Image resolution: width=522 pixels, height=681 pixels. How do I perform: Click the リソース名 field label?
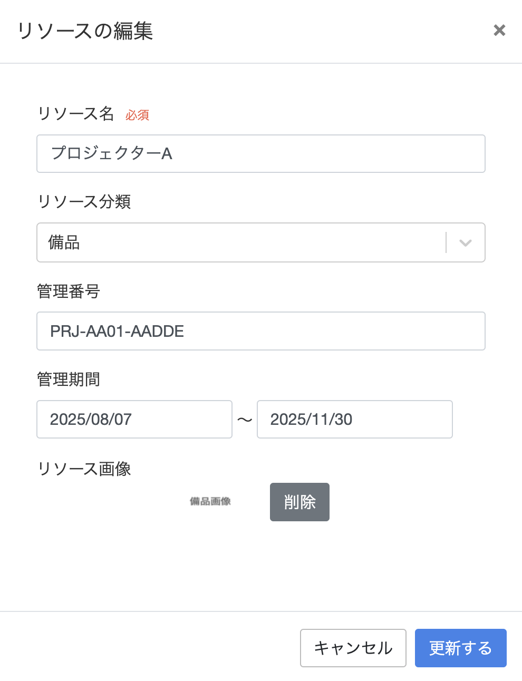pos(75,113)
